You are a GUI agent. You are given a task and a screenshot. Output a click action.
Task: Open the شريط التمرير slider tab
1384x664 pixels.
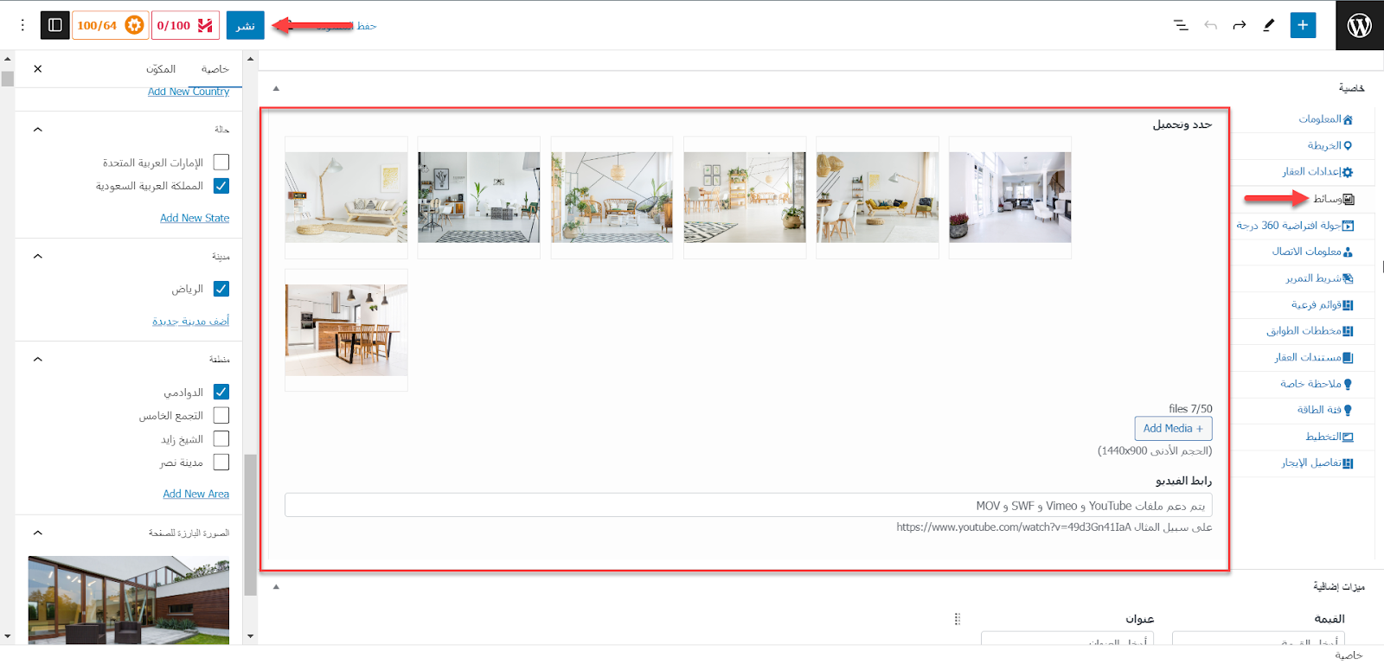tap(1319, 278)
